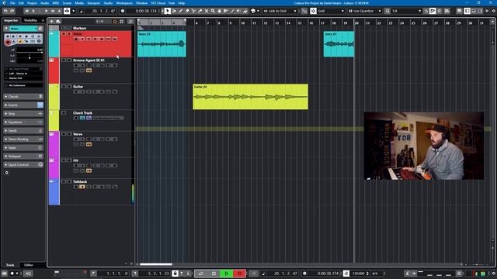Click the Cycle loop button in transport

coord(200,274)
